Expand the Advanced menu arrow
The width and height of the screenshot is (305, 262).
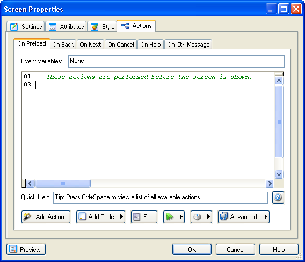pos(266,217)
